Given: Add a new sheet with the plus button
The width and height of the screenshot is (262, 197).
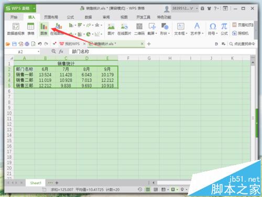Looking at the screenshot, I should (57, 183).
